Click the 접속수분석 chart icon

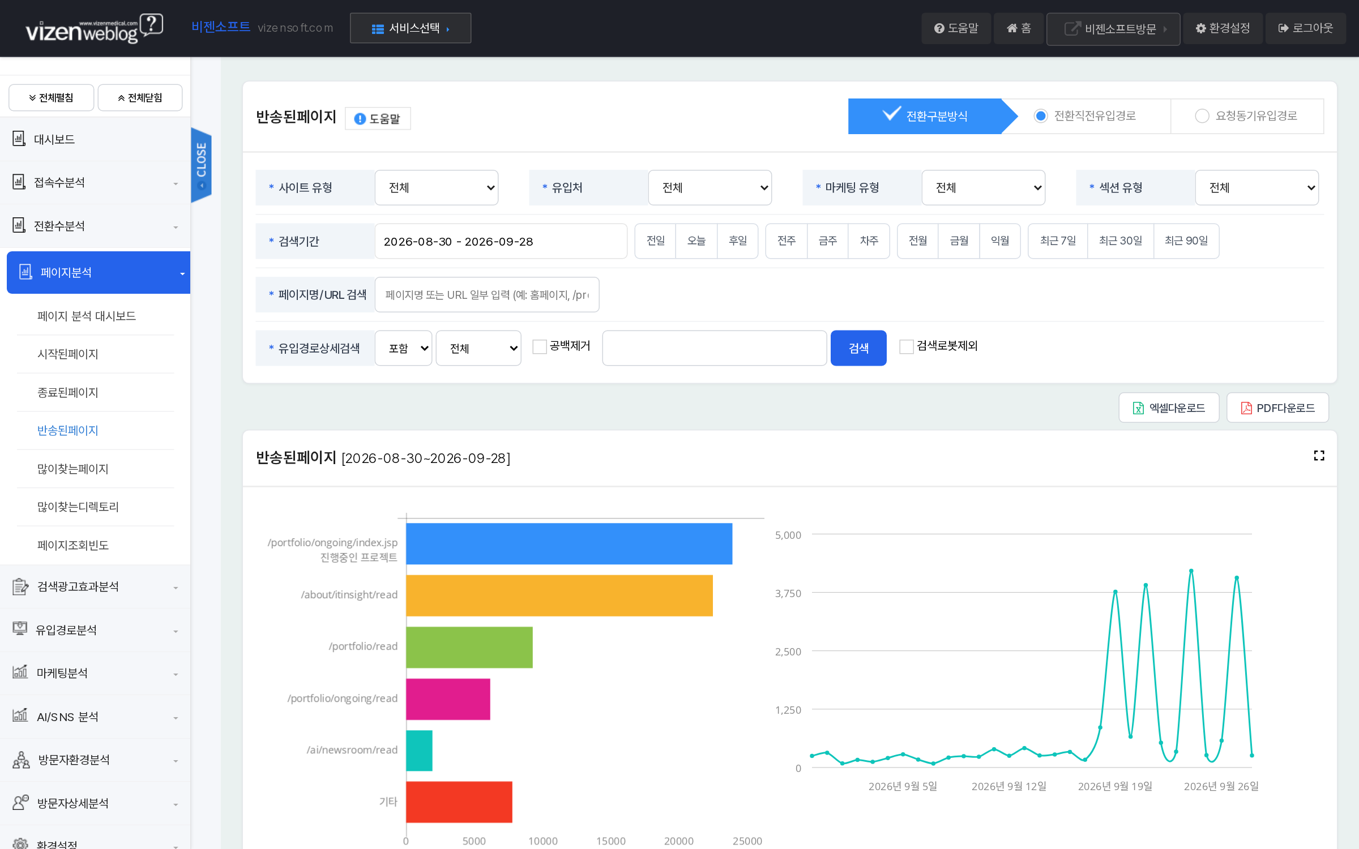[19, 182]
